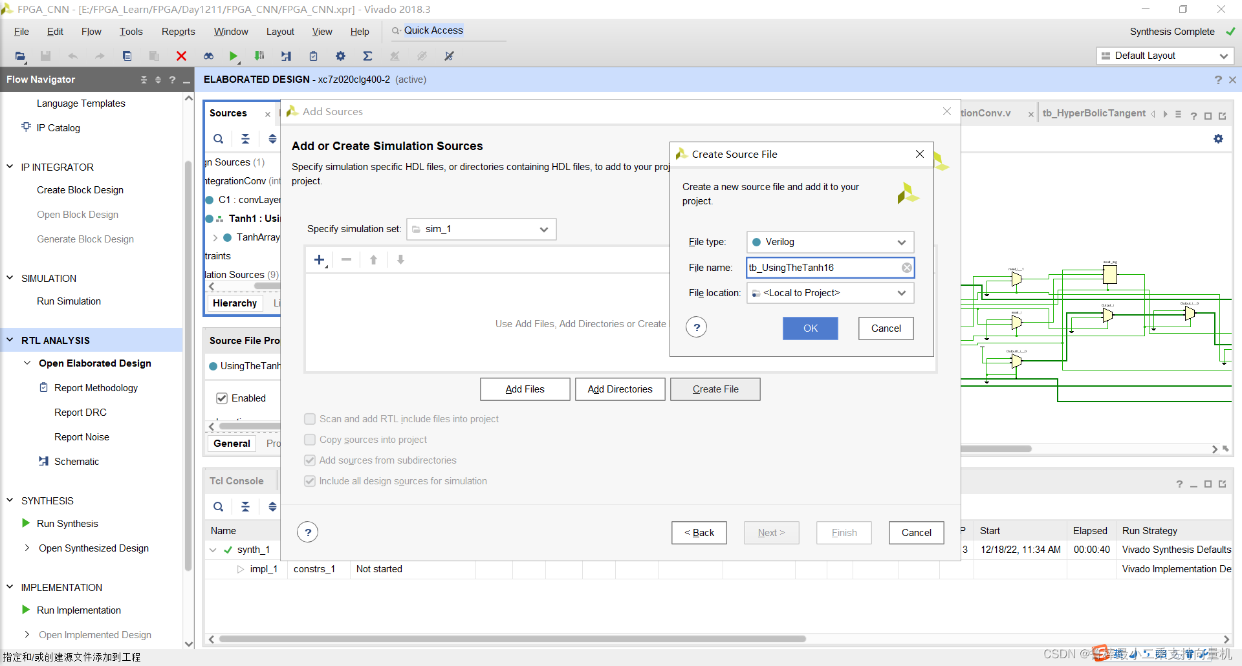The height and width of the screenshot is (666, 1242).
Task: Collapse synth_1 run row
Action: (x=213, y=550)
